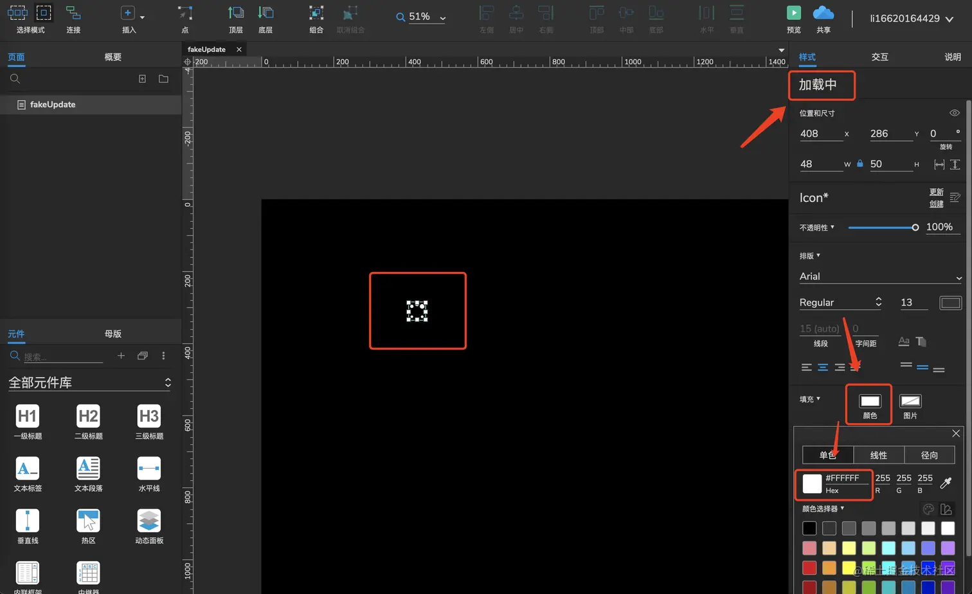Select the contained selection mode icon
This screenshot has height=594, width=972.
coord(44,12)
